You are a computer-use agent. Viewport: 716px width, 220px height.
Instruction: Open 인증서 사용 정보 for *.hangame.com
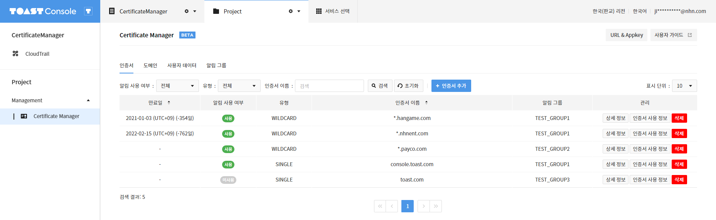click(x=650, y=118)
